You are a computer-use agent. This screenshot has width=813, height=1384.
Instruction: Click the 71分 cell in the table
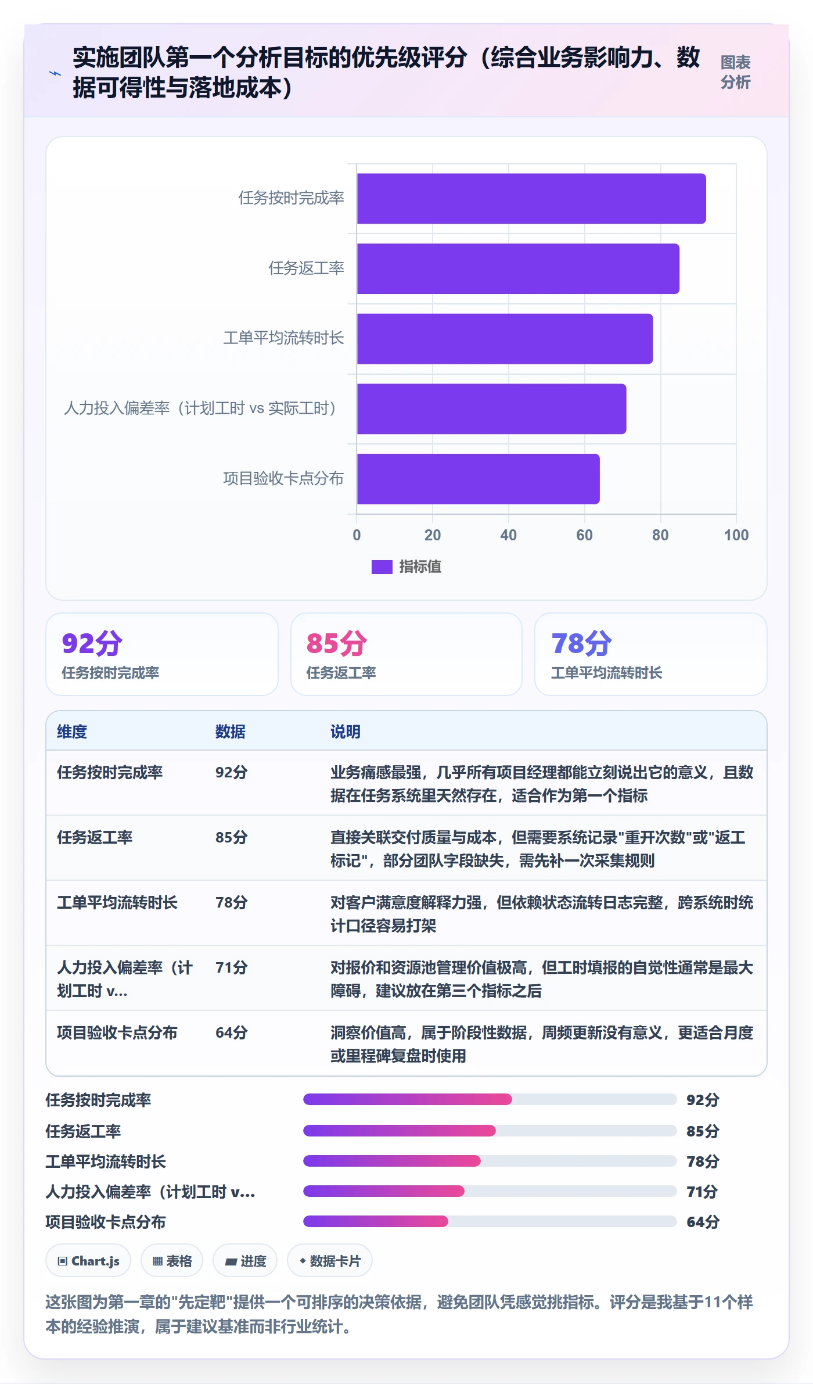point(232,967)
